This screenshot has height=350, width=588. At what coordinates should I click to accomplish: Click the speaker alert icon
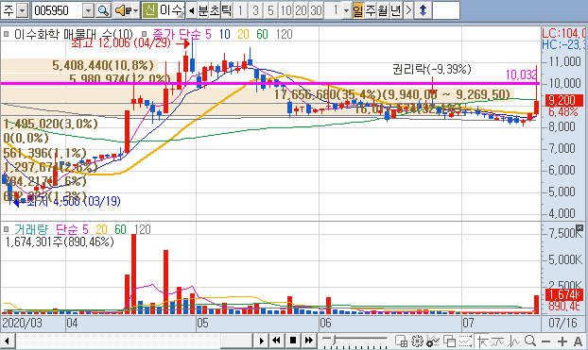[123, 10]
